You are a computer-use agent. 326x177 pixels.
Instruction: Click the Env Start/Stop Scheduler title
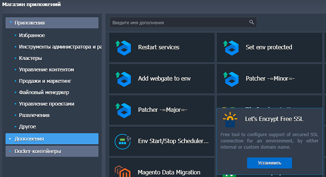173,141
